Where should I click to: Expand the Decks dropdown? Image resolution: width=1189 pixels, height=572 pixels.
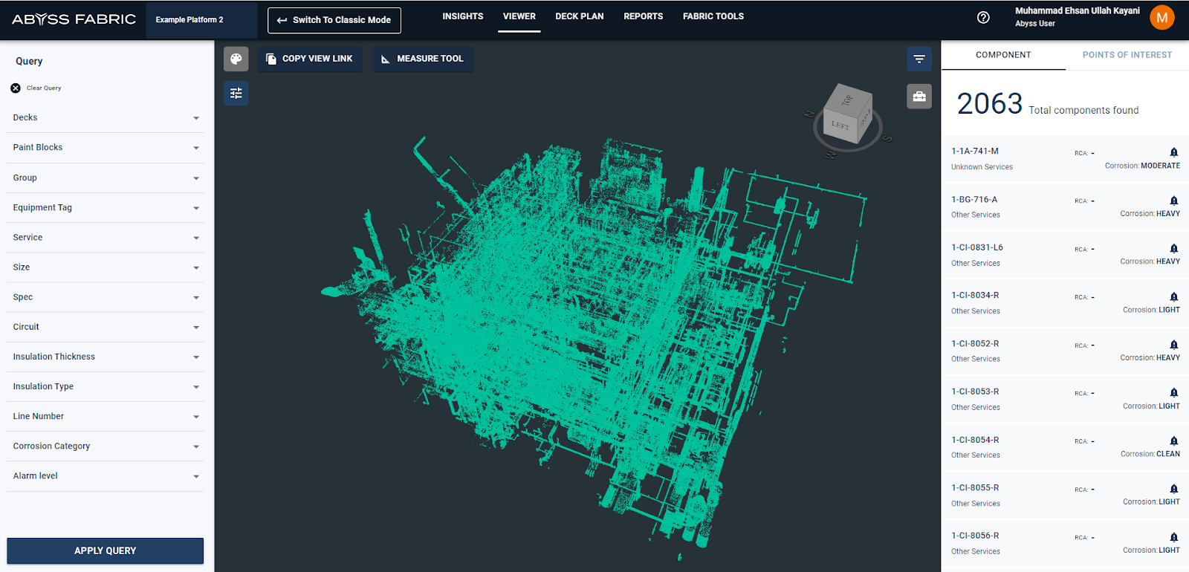point(196,118)
